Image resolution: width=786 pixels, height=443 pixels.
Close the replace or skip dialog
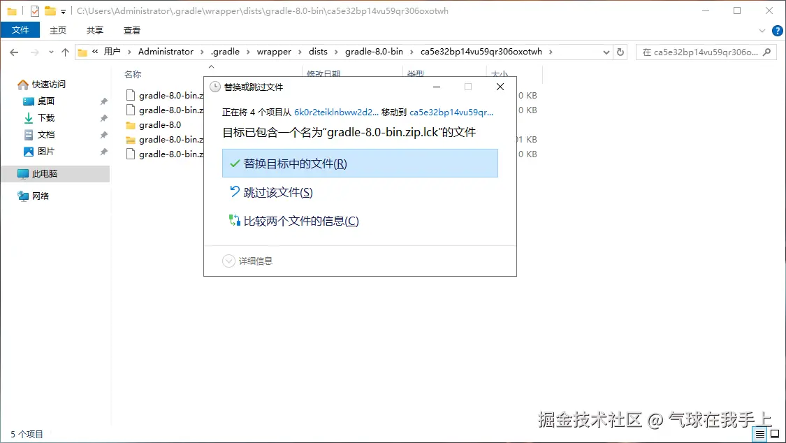[500, 87]
